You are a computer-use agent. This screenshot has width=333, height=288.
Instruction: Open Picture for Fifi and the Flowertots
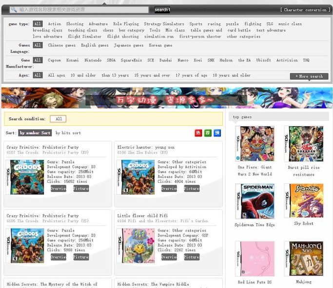[192, 257]
